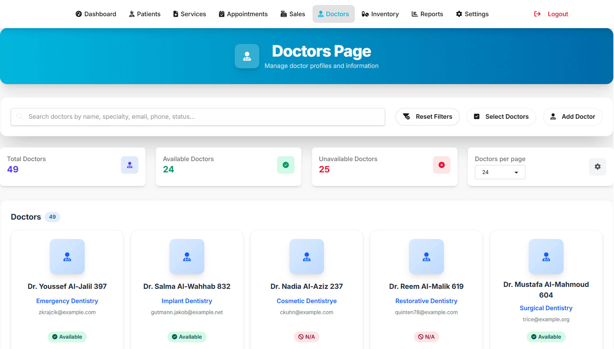Click the checkbox icon on Select Doctors

point(477,116)
